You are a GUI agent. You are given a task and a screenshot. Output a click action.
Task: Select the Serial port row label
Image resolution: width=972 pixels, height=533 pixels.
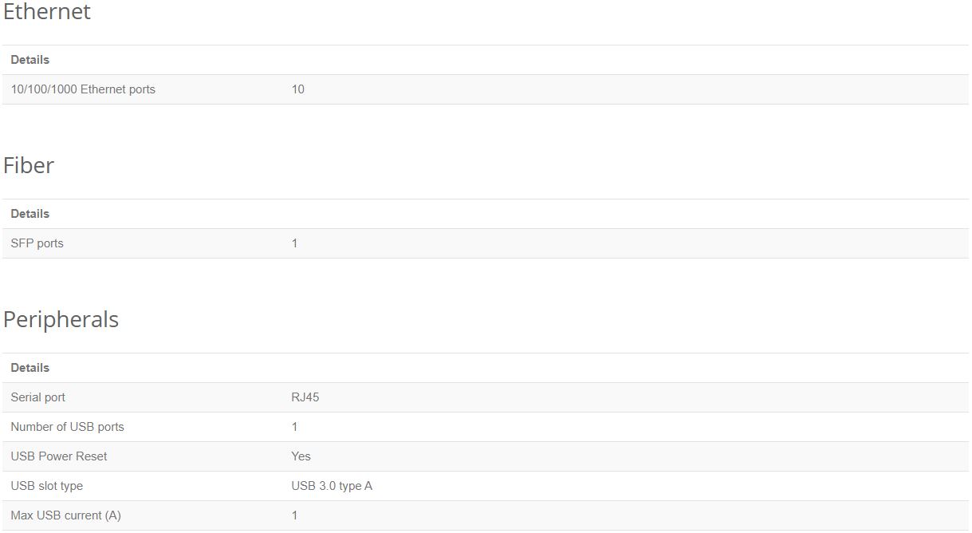pyautogui.click(x=37, y=397)
